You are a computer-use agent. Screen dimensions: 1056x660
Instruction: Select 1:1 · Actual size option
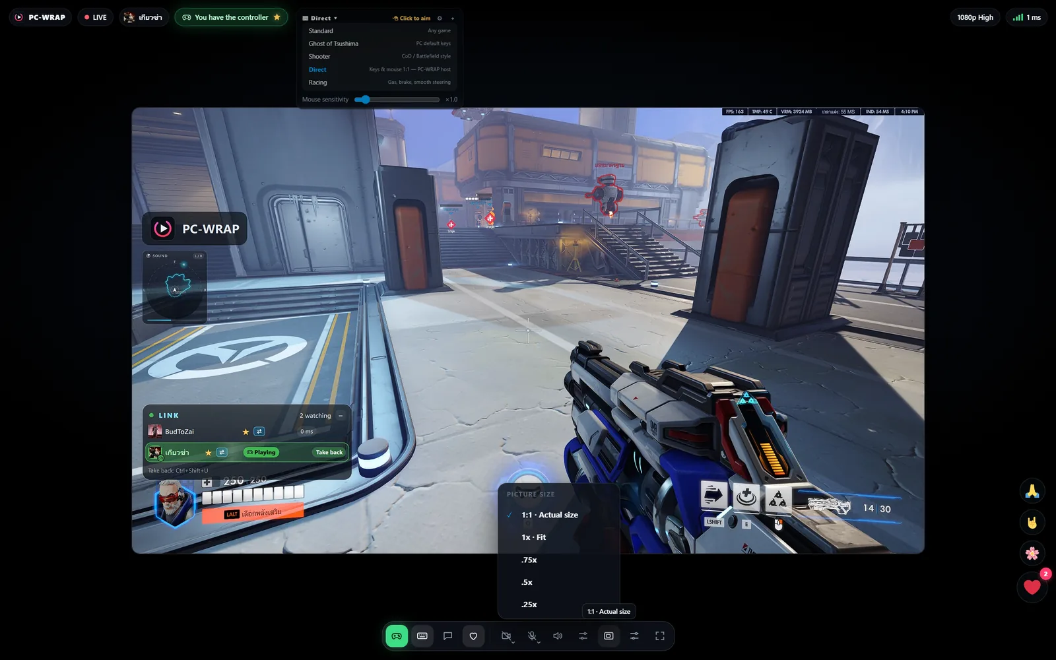tap(558, 515)
